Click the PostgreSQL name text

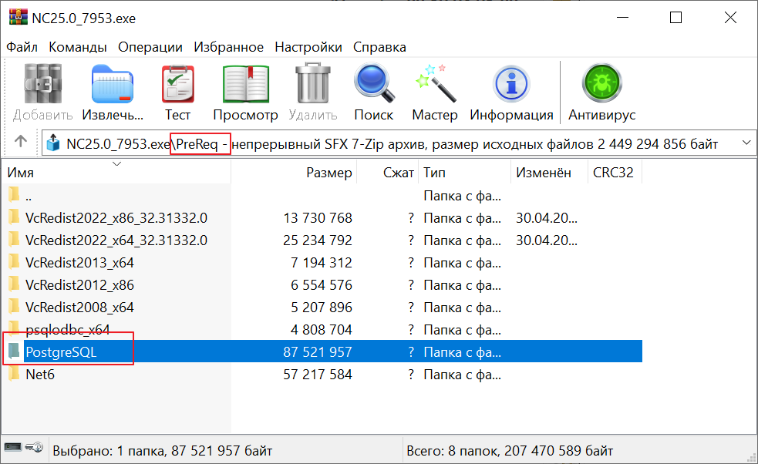[61, 352]
